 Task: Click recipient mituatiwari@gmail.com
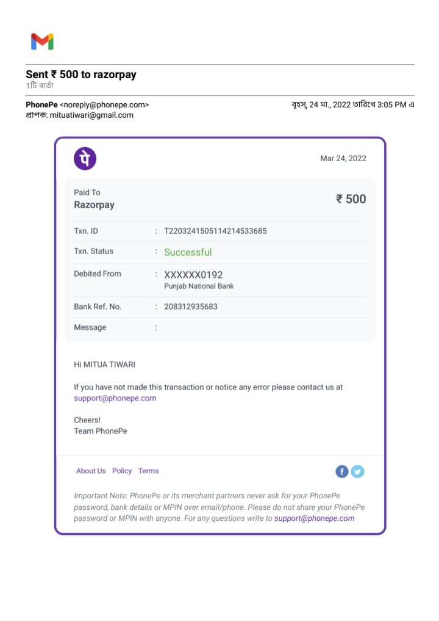[91, 115]
